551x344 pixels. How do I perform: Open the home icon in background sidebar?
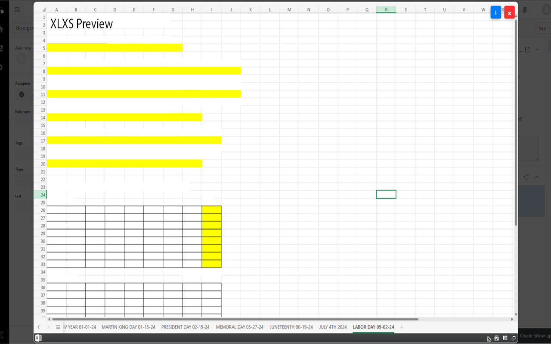tap(2, 29)
